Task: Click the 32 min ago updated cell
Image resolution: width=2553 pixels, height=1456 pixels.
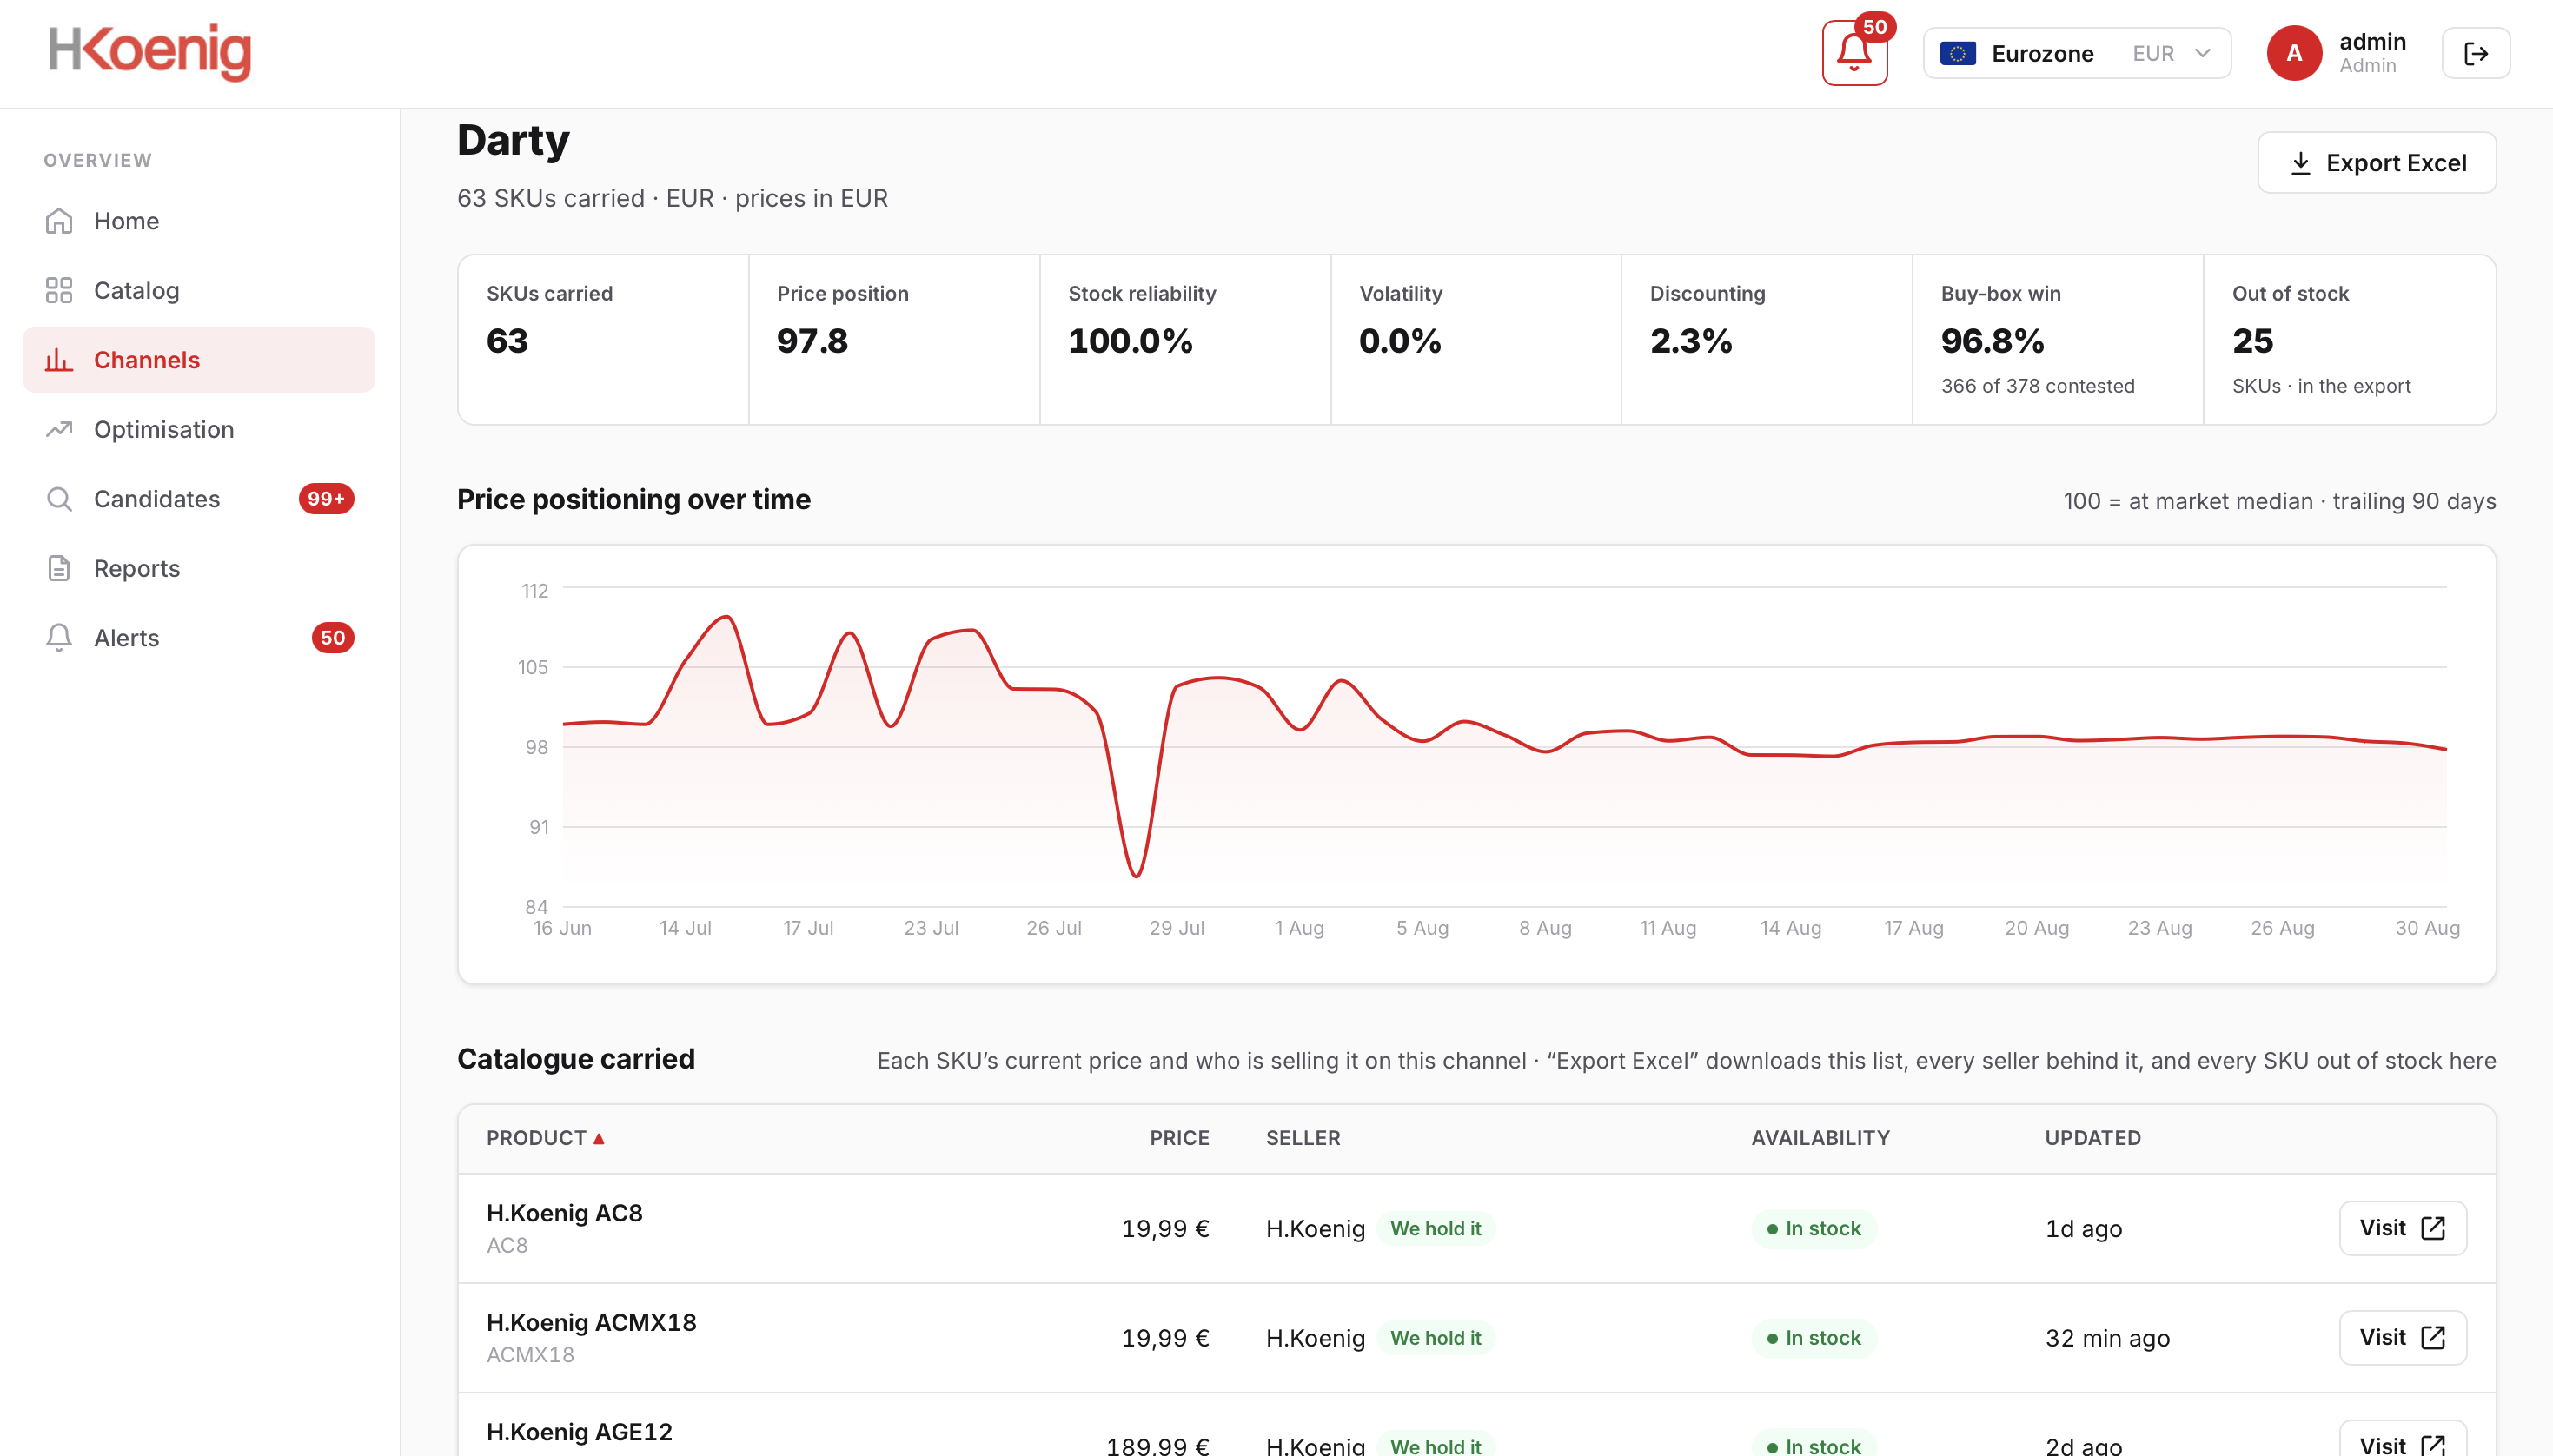Action: tap(2107, 1338)
